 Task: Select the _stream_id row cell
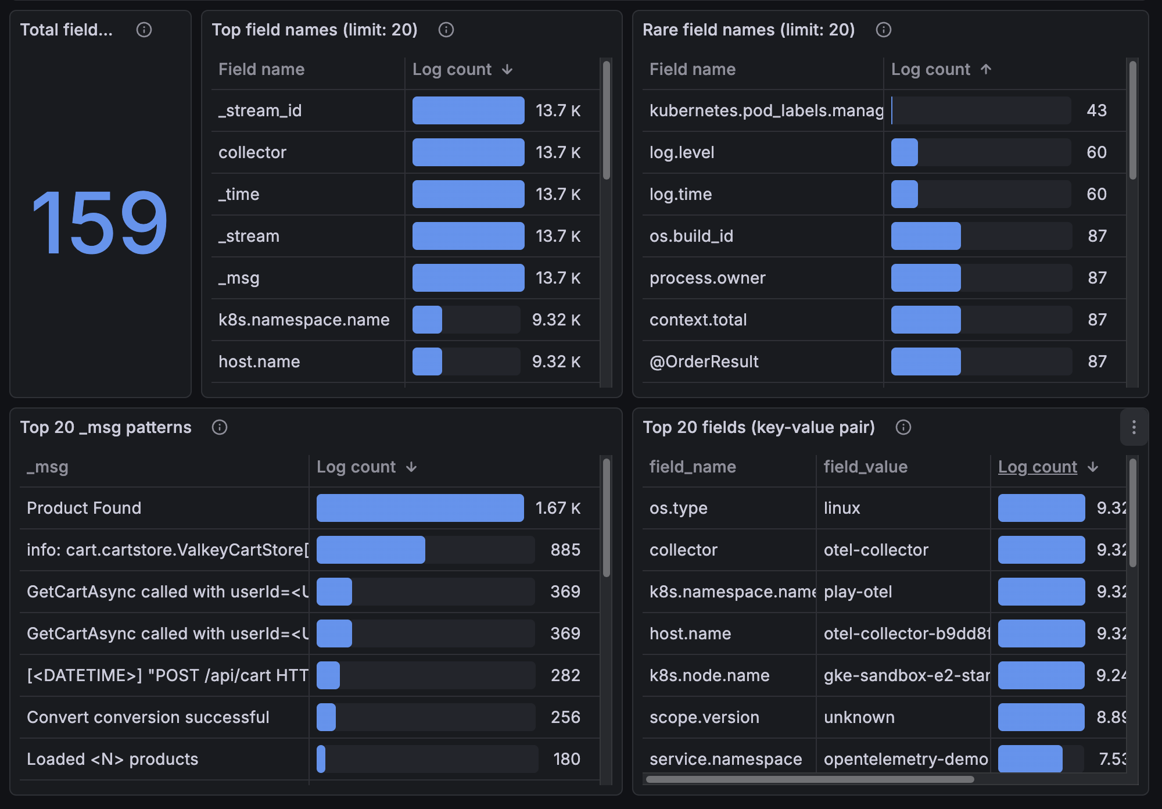[x=260, y=110]
